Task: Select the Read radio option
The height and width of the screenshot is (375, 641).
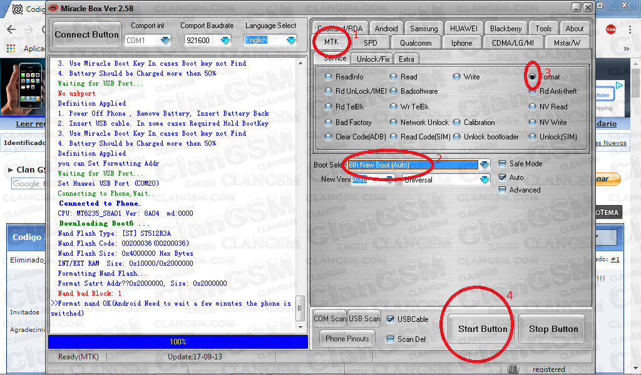Action: 393,77
